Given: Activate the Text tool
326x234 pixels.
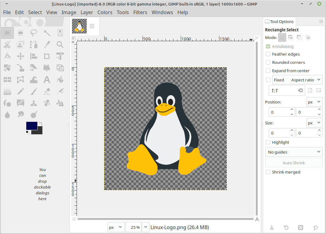Looking at the screenshot, I should click(x=47, y=80).
